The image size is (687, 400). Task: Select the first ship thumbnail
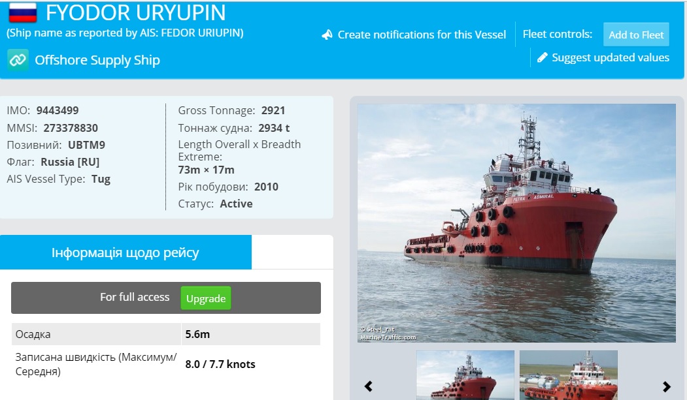[x=465, y=375]
